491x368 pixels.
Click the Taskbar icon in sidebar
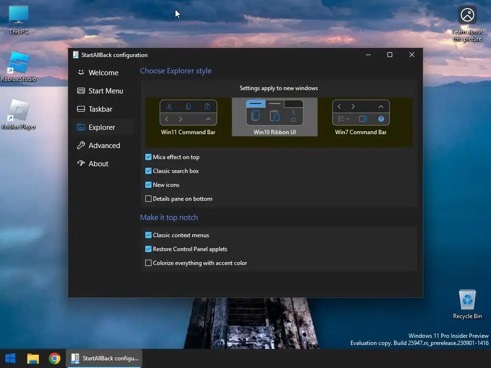[x=81, y=109]
